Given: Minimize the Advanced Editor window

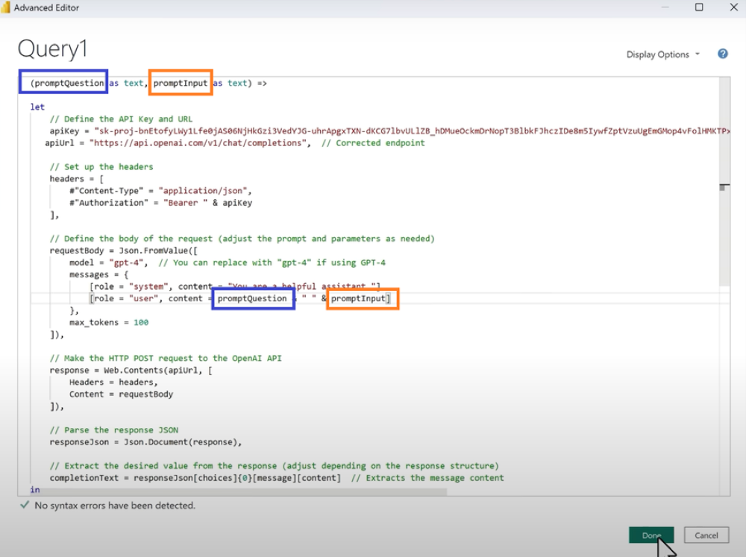Looking at the screenshot, I should (x=665, y=7).
